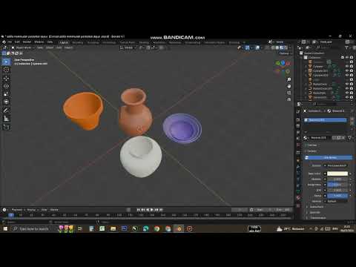Open Global transform orientation dropdown
The width and height of the screenshot is (356, 267).
[128, 47]
